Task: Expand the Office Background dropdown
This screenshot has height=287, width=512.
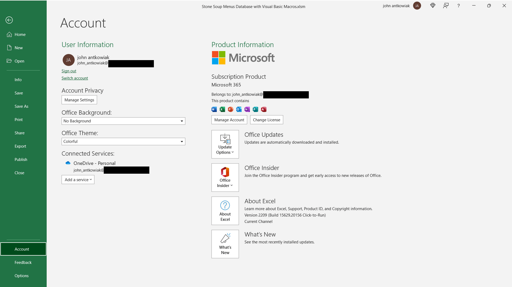Action: pyautogui.click(x=123, y=121)
